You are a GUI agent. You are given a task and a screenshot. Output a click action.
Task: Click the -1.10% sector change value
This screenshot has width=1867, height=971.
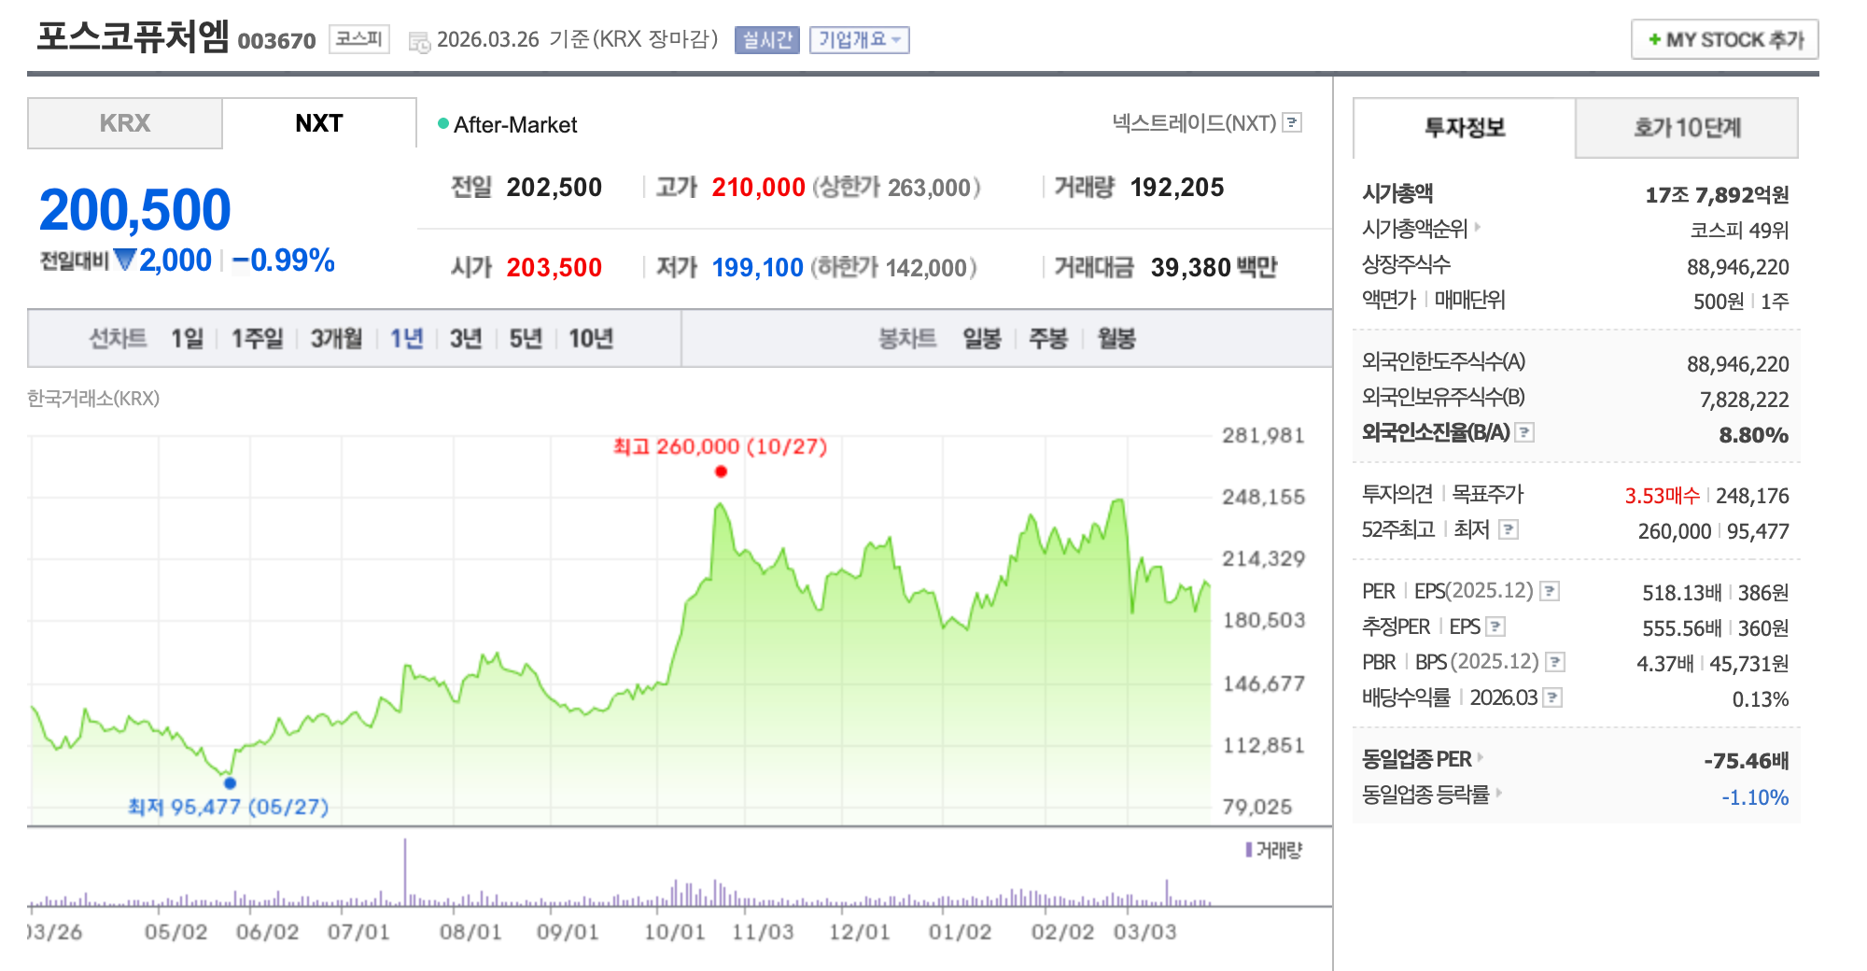[x=1755, y=797]
